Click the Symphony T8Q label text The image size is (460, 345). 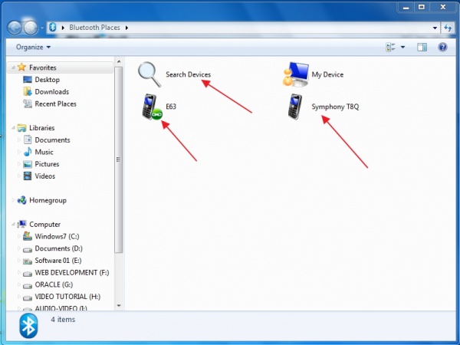point(335,107)
